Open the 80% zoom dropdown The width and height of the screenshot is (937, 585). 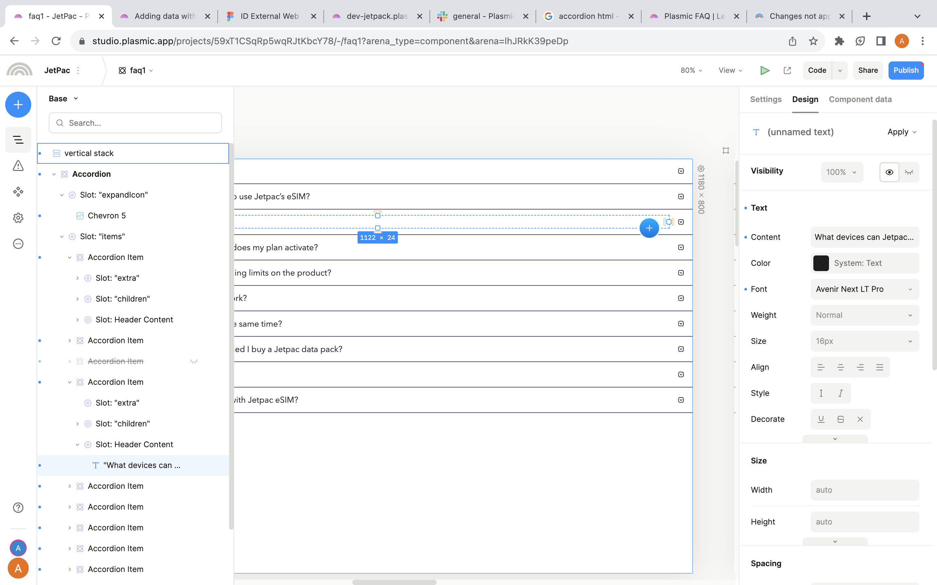[x=691, y=71]
